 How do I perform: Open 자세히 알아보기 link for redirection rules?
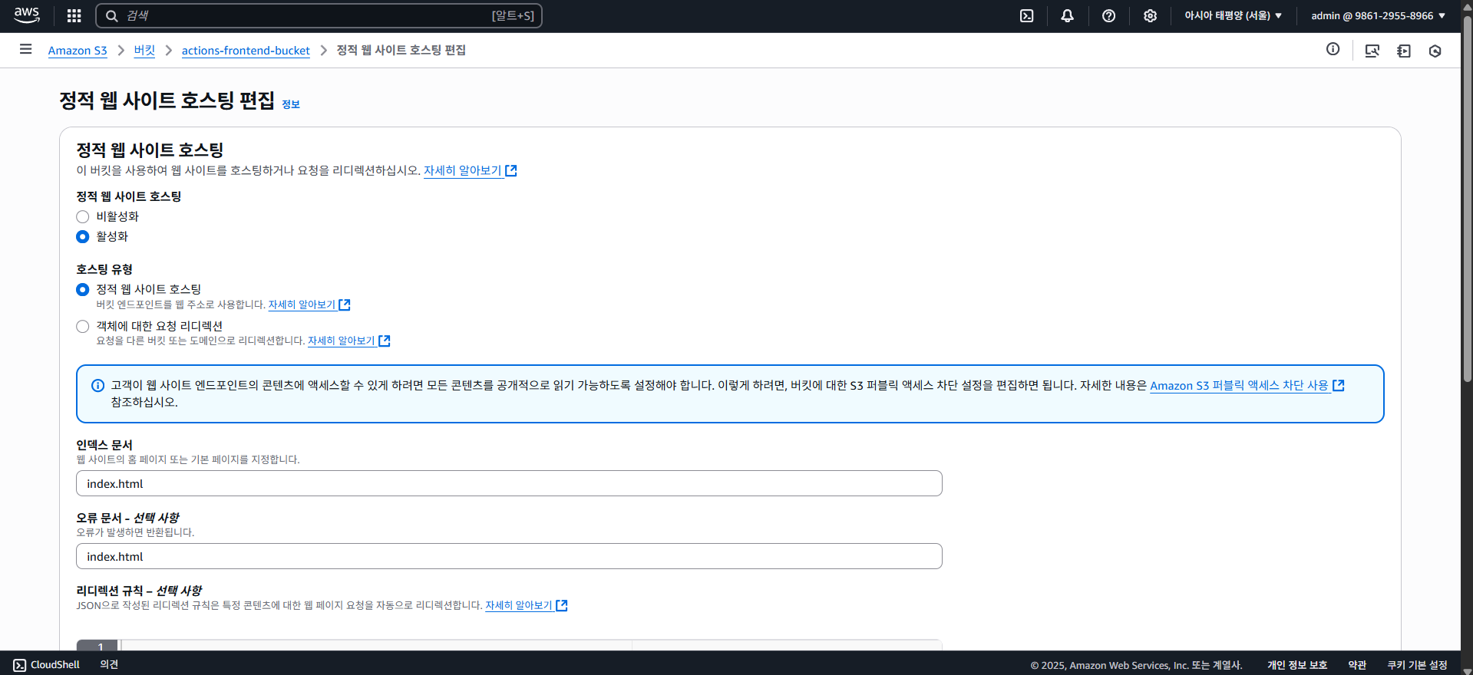pyautogui.click(x=519, y=605)
